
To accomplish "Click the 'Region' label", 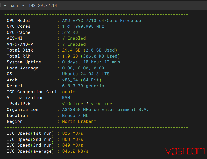I will click(x=15, y=121).
